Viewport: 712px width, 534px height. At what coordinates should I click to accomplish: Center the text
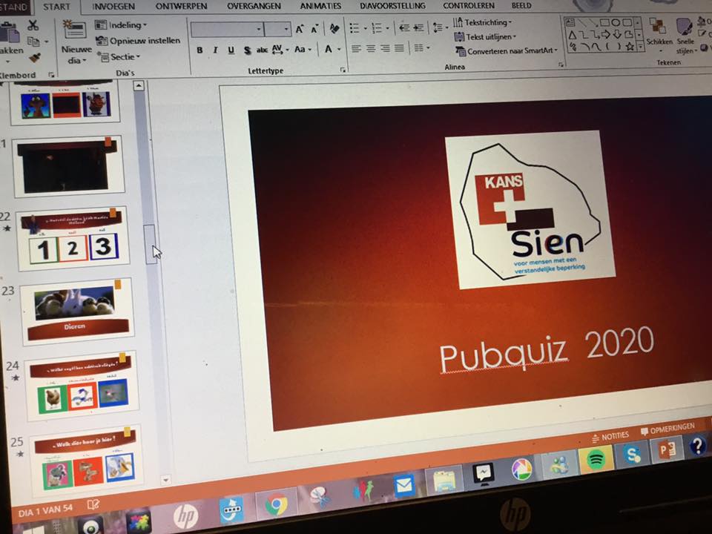coord(371,48)
